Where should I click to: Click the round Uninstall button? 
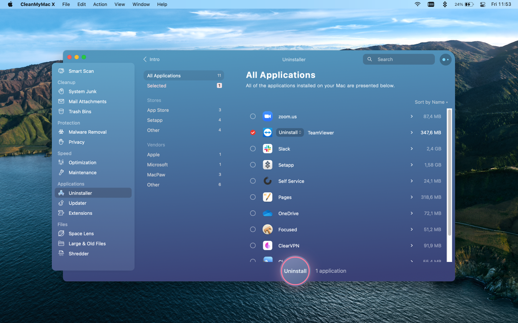(x=295, y=271)
